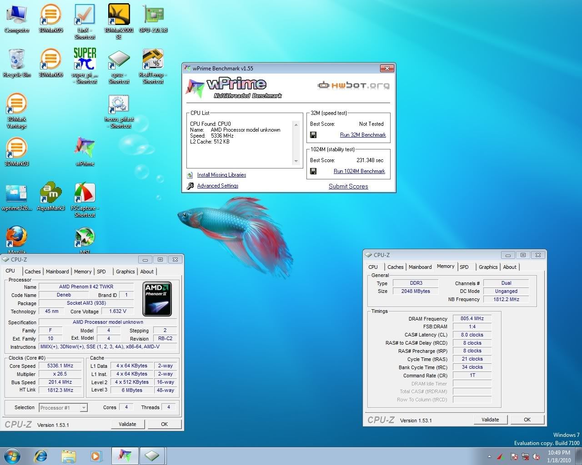Click the Windows Start button
582x465 pixels.
12,455
